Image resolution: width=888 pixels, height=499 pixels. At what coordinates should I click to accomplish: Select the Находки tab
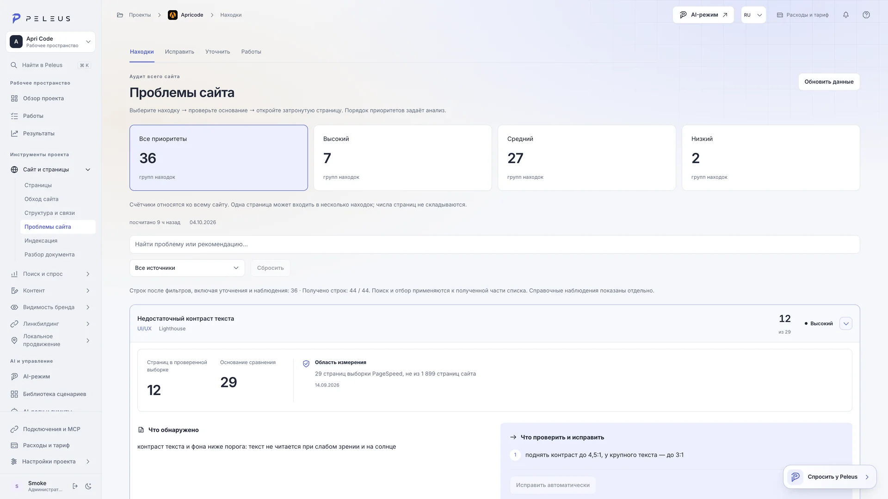coord(142,52)
